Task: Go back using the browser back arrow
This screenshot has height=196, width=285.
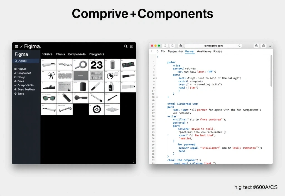Action: [151, 52]
